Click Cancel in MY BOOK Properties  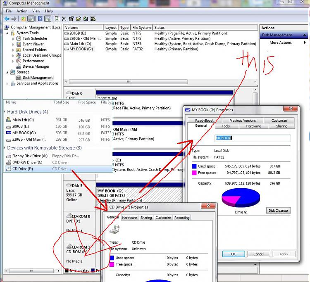coord(259,254)
